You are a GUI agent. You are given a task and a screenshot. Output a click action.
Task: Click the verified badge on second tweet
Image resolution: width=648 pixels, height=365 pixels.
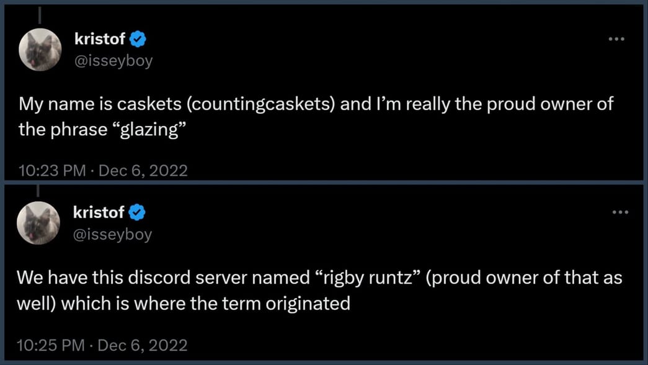click(x=137, y=212)
